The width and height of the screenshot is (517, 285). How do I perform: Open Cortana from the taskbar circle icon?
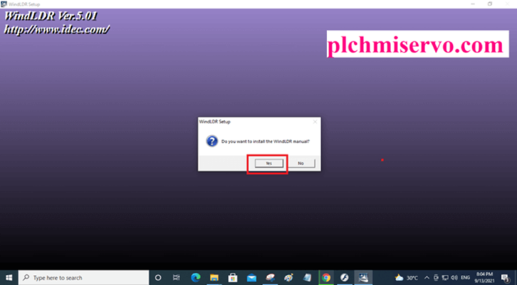(x=158, y=277)
